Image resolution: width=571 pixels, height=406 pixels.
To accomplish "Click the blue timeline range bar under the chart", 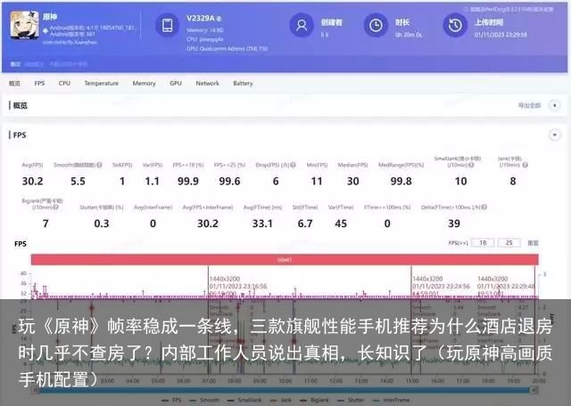I will pyautogui.click(x=285, y=390).
